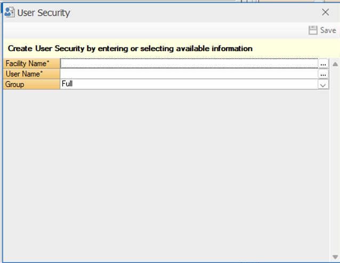Image resolution: width=340 pixels, height=263 pixels.
Task: Click the Save floppy disk icon
Action: tap(313, 30)
